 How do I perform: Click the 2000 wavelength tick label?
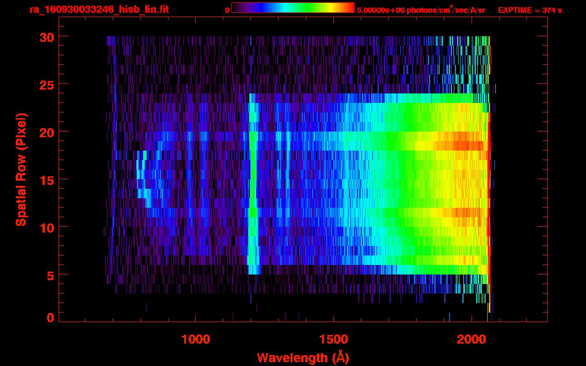click(471, 339)
